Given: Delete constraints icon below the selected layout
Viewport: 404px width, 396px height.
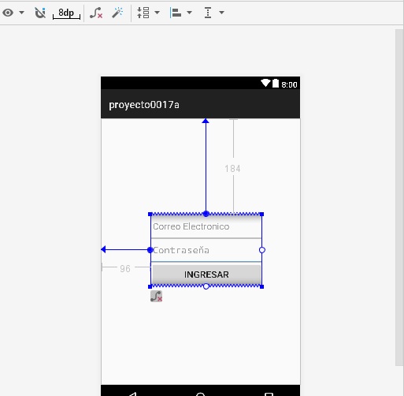Looking at the screenshot, I should [156, 297].
